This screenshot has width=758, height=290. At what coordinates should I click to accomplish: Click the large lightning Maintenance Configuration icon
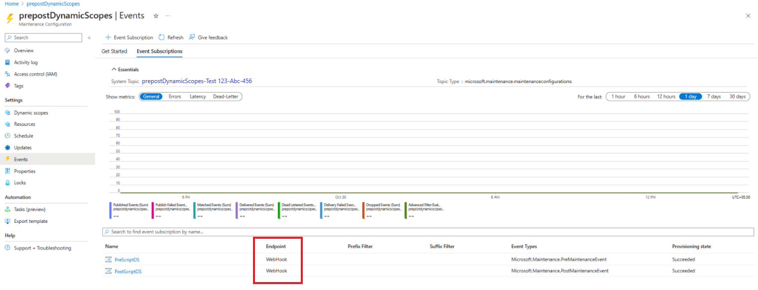[10, 18]
